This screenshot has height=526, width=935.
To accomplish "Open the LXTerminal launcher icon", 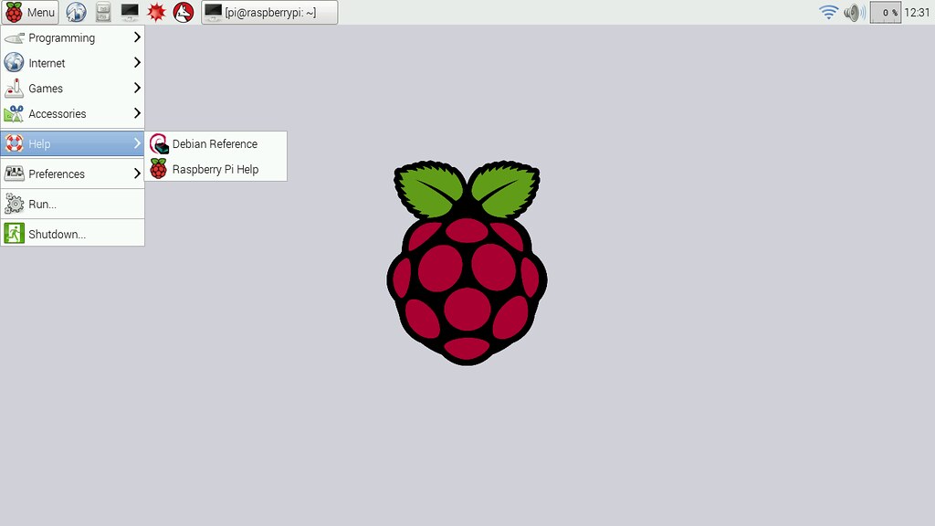I will 130,13.
